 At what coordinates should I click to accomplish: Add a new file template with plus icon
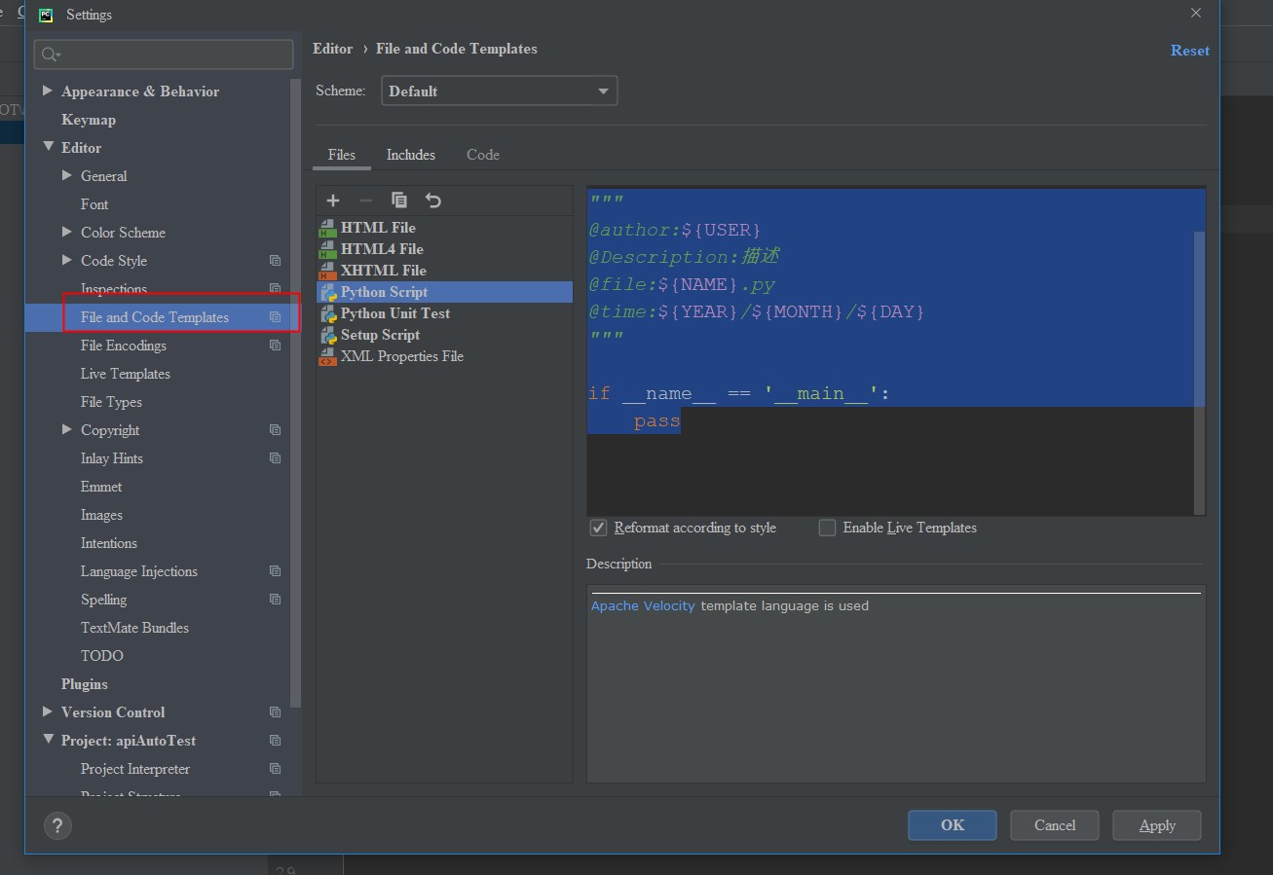(333, 201)
